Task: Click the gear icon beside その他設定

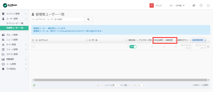Action: [x=3, y=69]
